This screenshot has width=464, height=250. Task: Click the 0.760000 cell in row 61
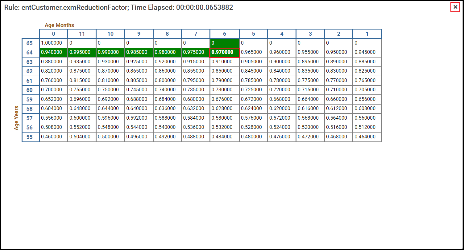[53, 81]
